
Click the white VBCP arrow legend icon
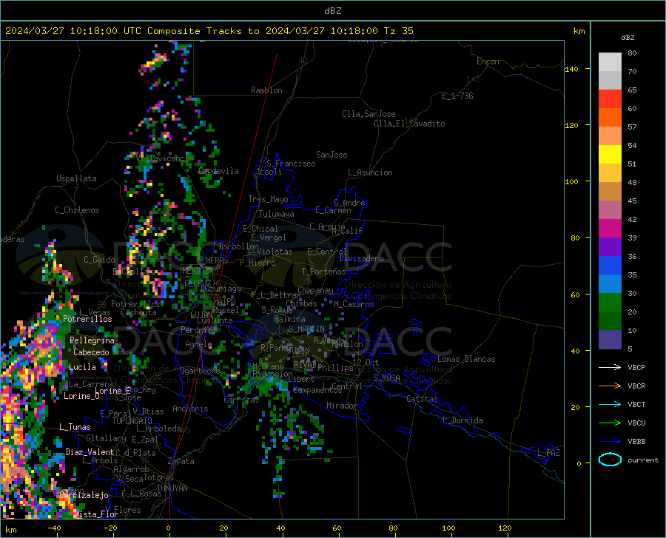click(x=610, y=367)
